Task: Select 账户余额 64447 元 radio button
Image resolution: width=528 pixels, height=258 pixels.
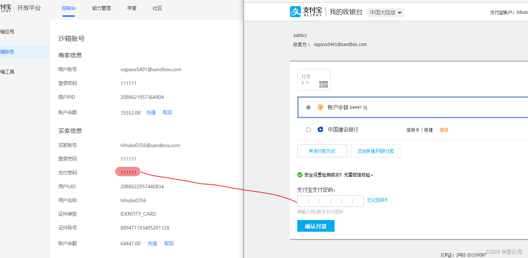Action: coord(308,108)
